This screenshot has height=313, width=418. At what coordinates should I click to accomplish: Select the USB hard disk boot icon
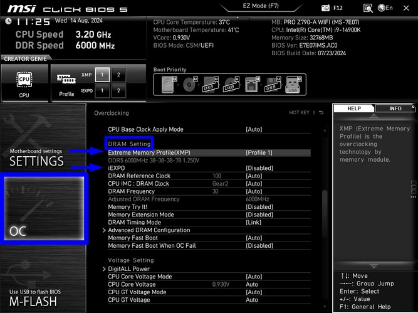click(x=211, y=85)
